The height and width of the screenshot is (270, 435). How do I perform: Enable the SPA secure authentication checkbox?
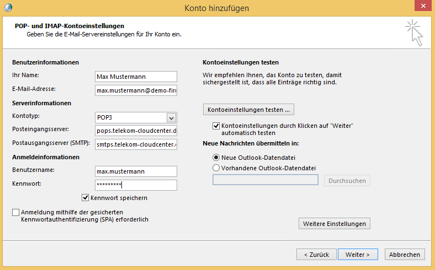[15, 212]
